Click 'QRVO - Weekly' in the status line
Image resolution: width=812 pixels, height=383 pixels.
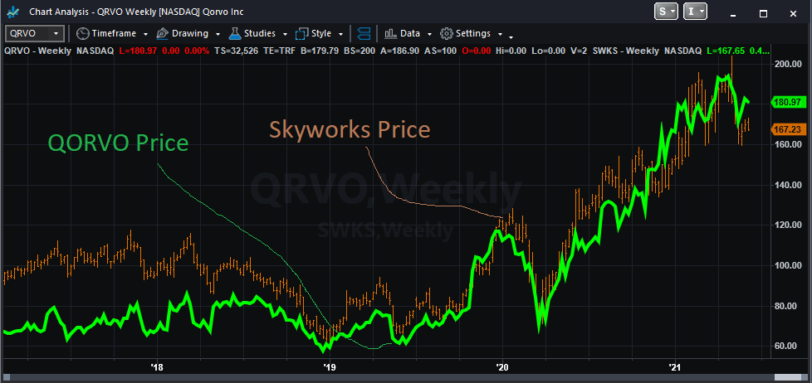pos(37,51)
